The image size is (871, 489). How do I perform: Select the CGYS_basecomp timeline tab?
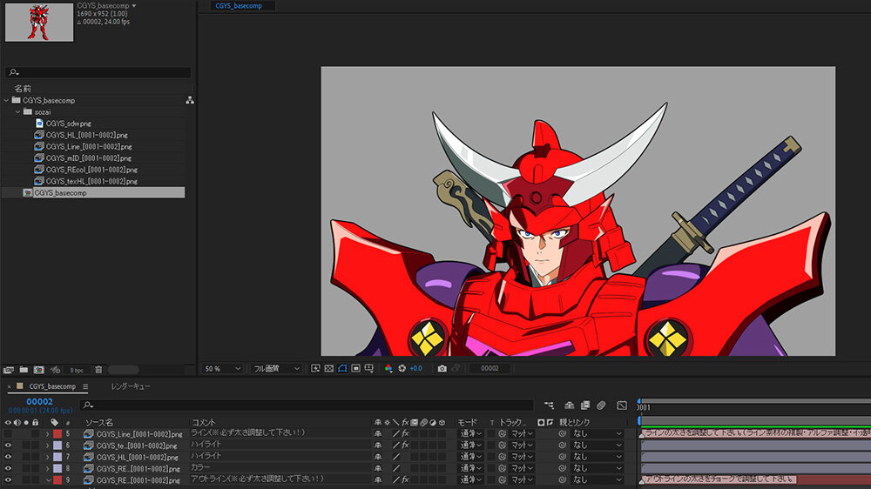click(52, 386)
